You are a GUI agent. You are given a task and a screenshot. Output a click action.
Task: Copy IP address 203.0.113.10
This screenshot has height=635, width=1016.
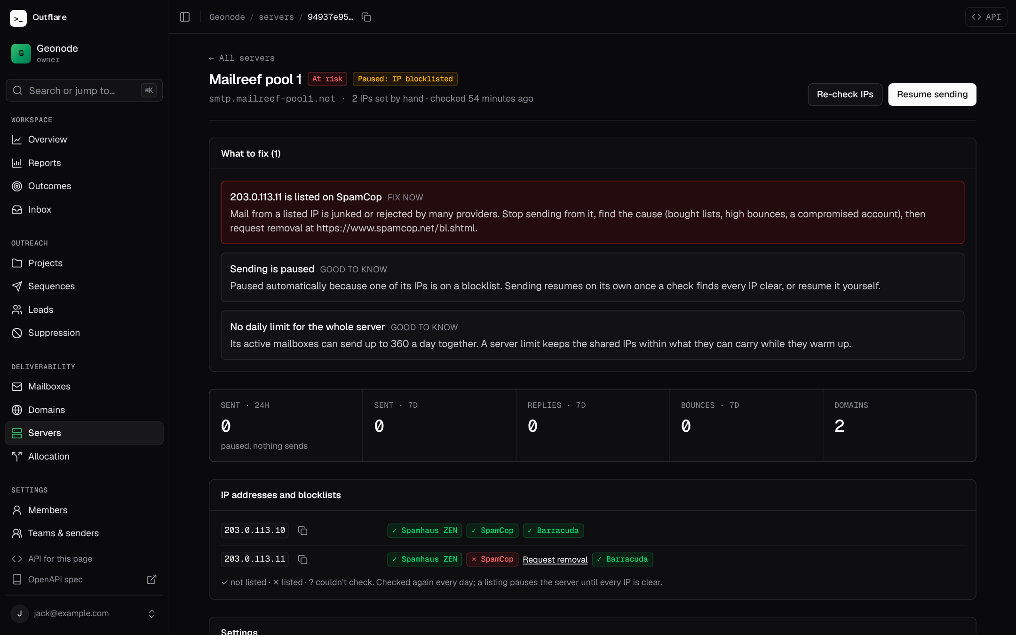pos(303,531)
